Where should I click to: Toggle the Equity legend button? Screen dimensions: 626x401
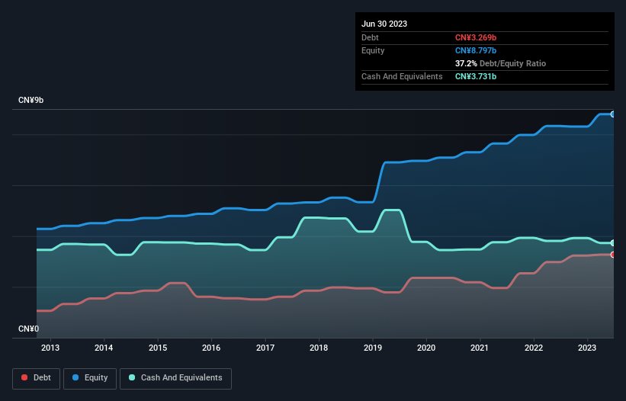click(90, 378)
